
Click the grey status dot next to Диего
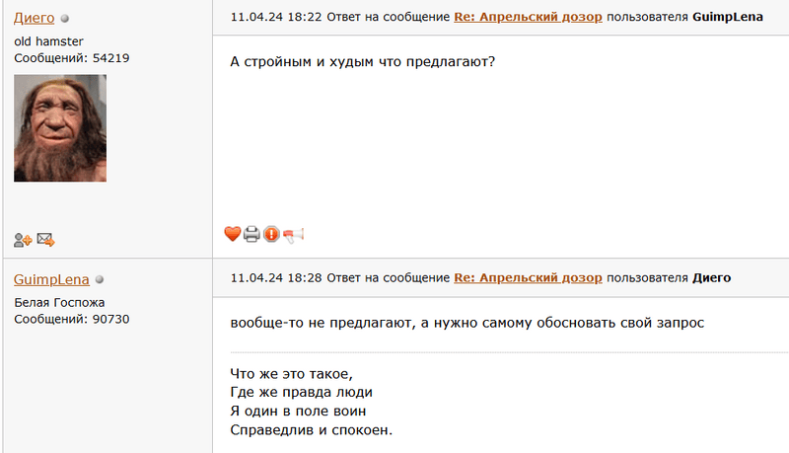tap(65, 18)
